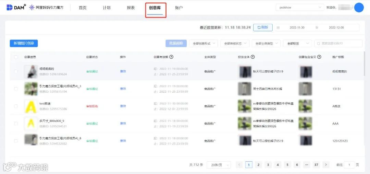Click the promotion title 123123123

click(340, 141)
